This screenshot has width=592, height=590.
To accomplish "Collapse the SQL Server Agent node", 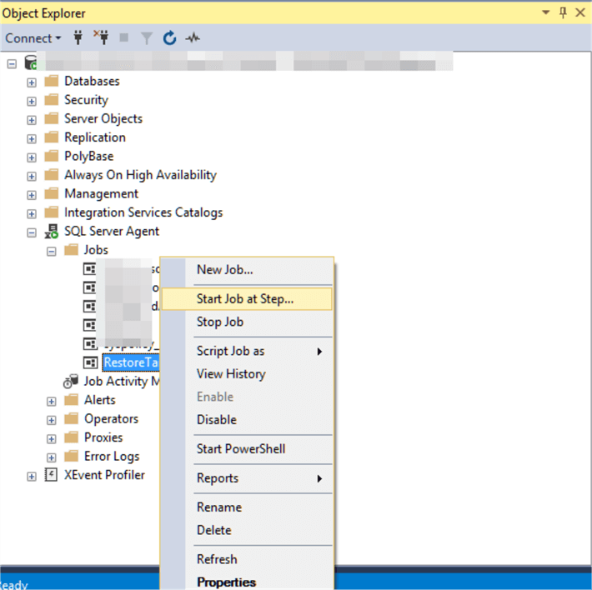I will (x=32, y=232).
